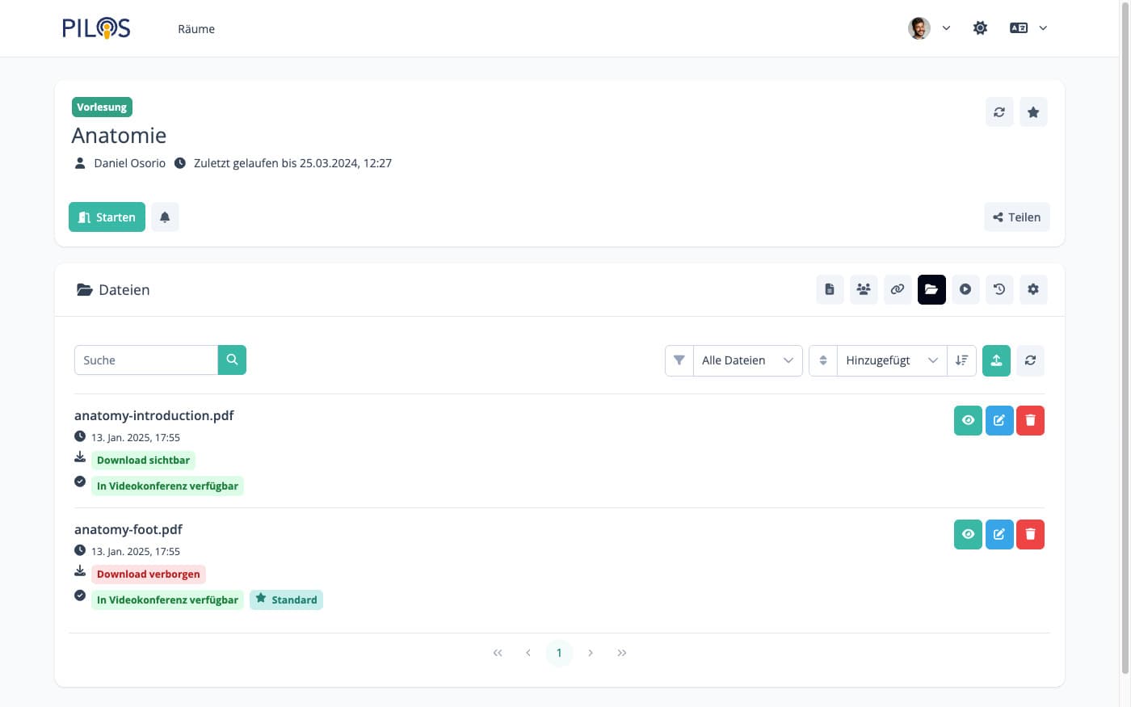The height and width of the screenshot is (707, 1131).
Task: Reload the room with top refresh icon
Action: tap(999, 112)
